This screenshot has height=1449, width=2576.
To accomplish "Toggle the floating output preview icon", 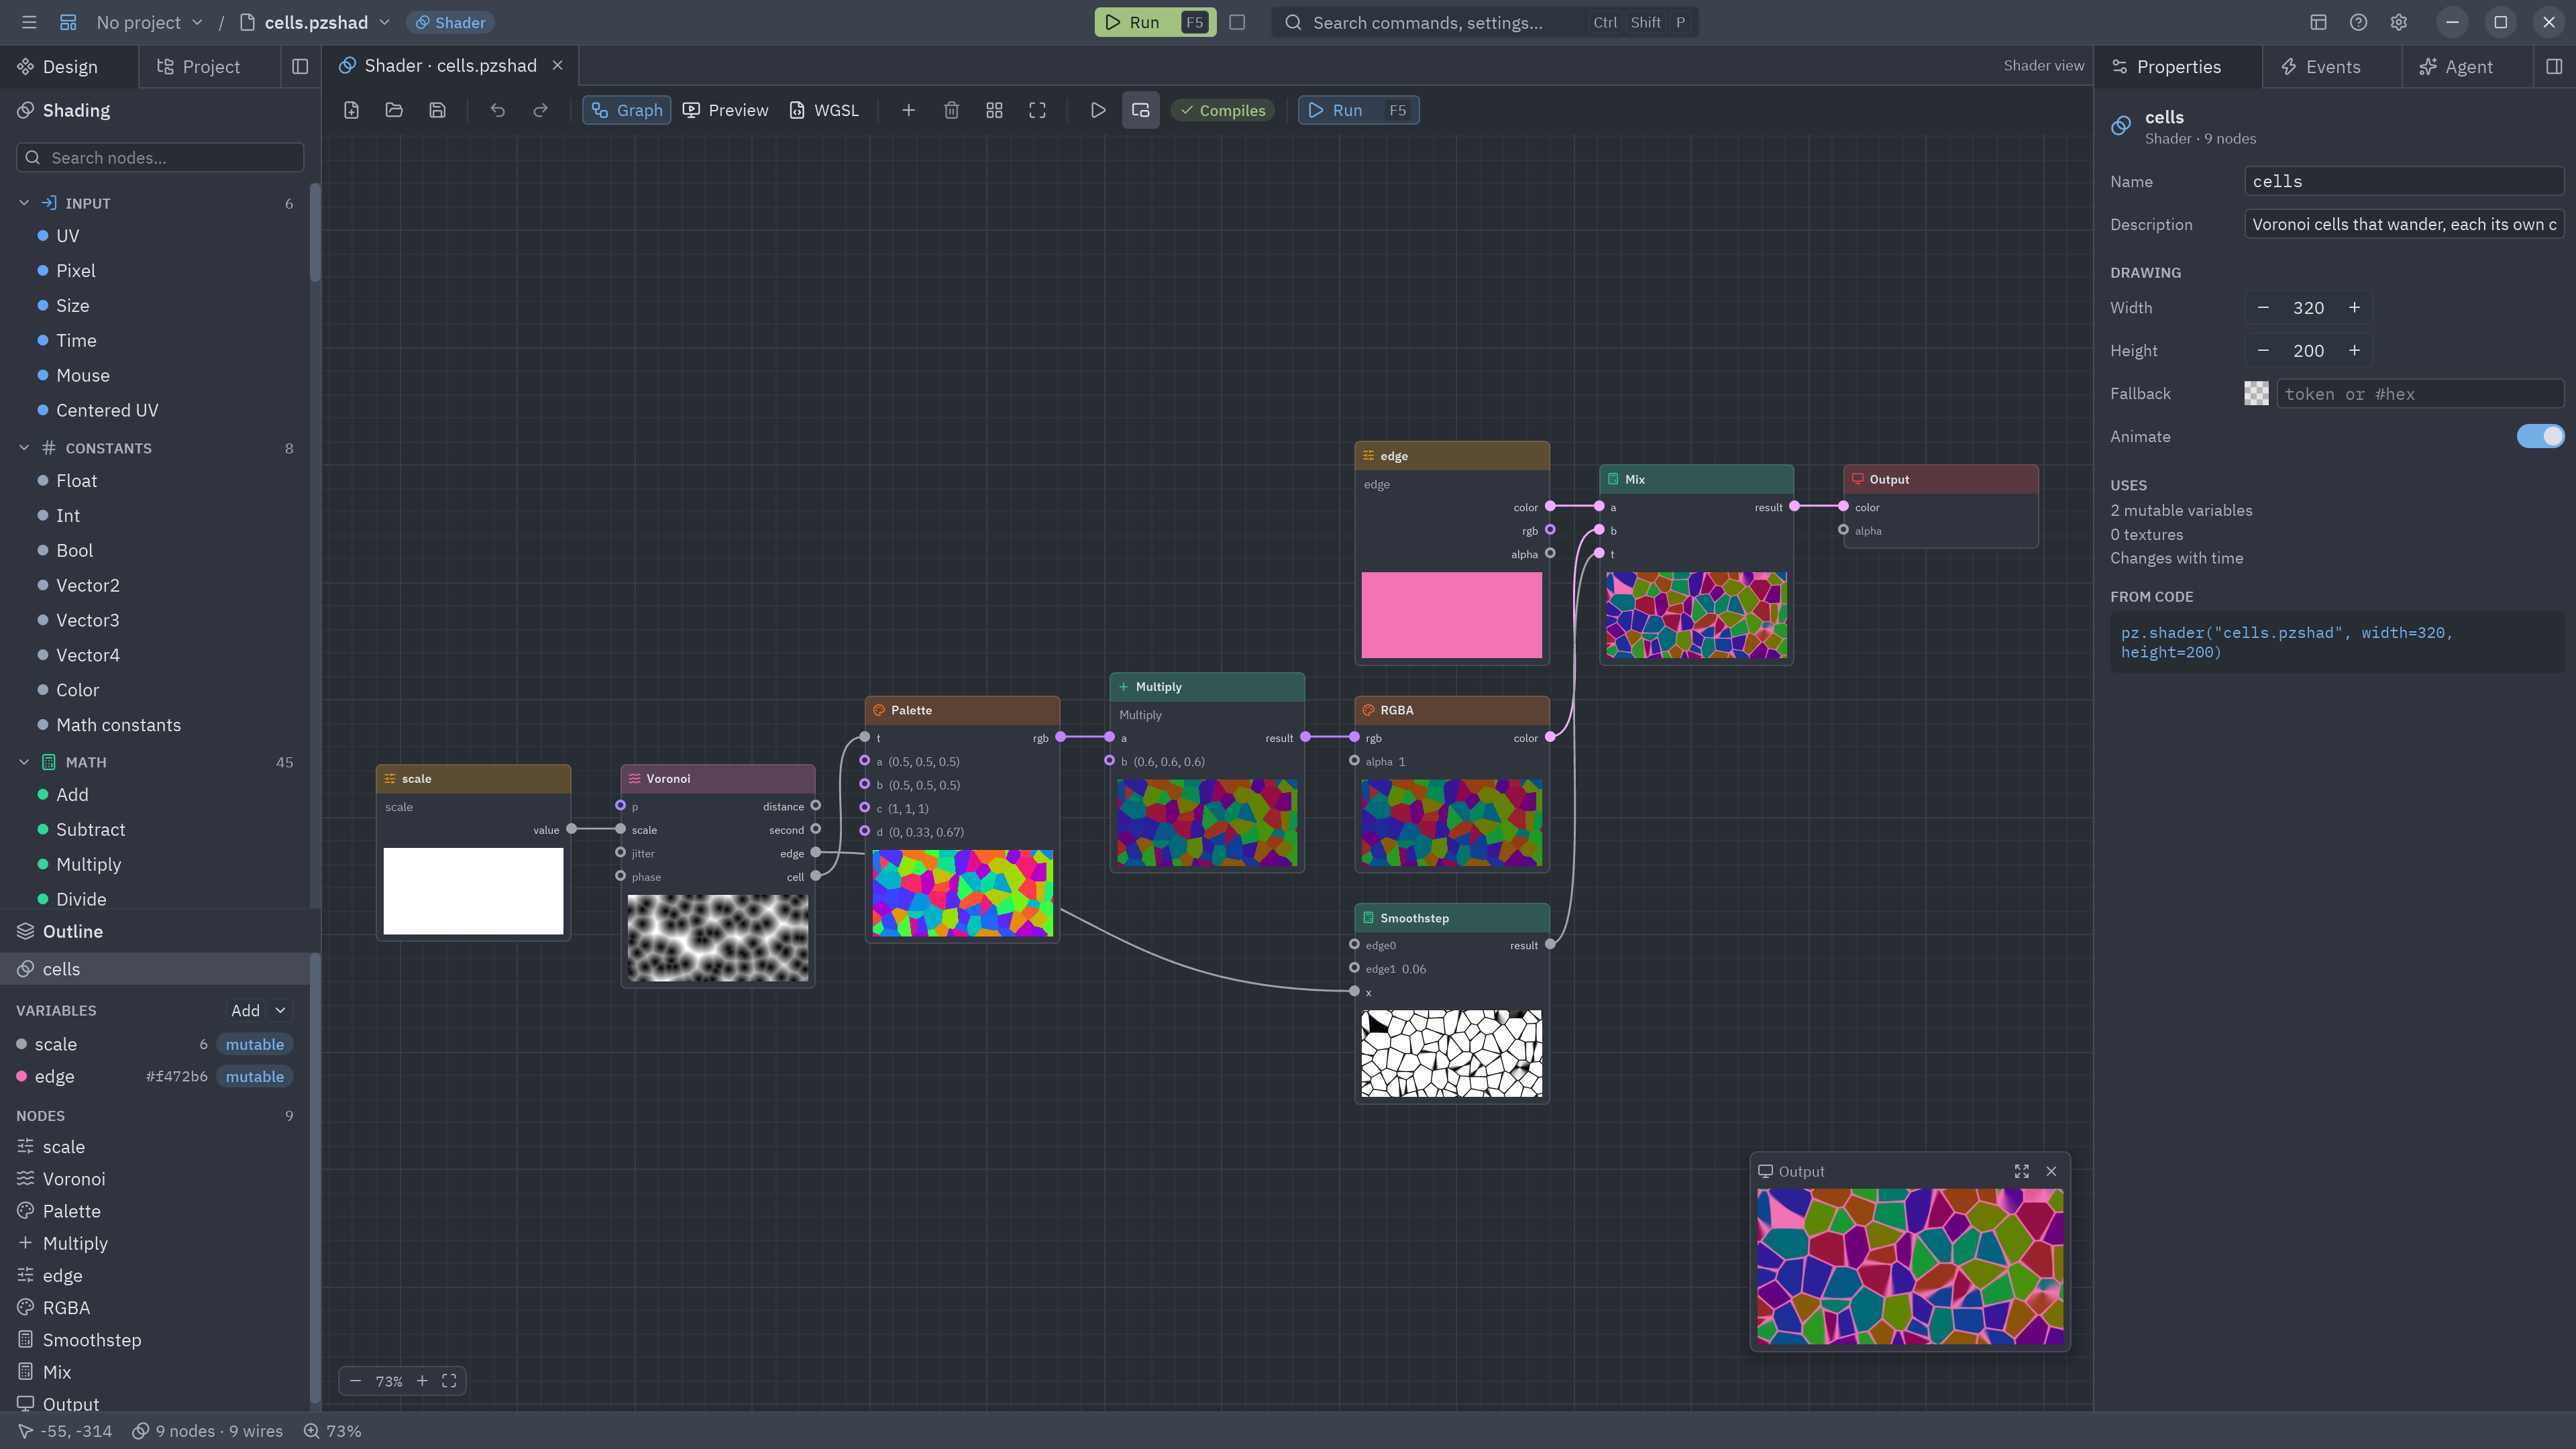I will 1140,110.
